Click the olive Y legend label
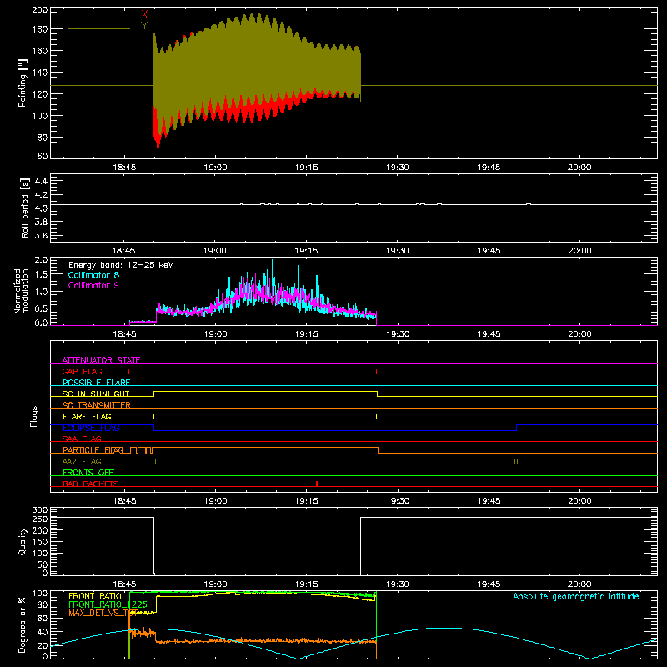Screen dimensions: 667x667 tap(144, 26)
